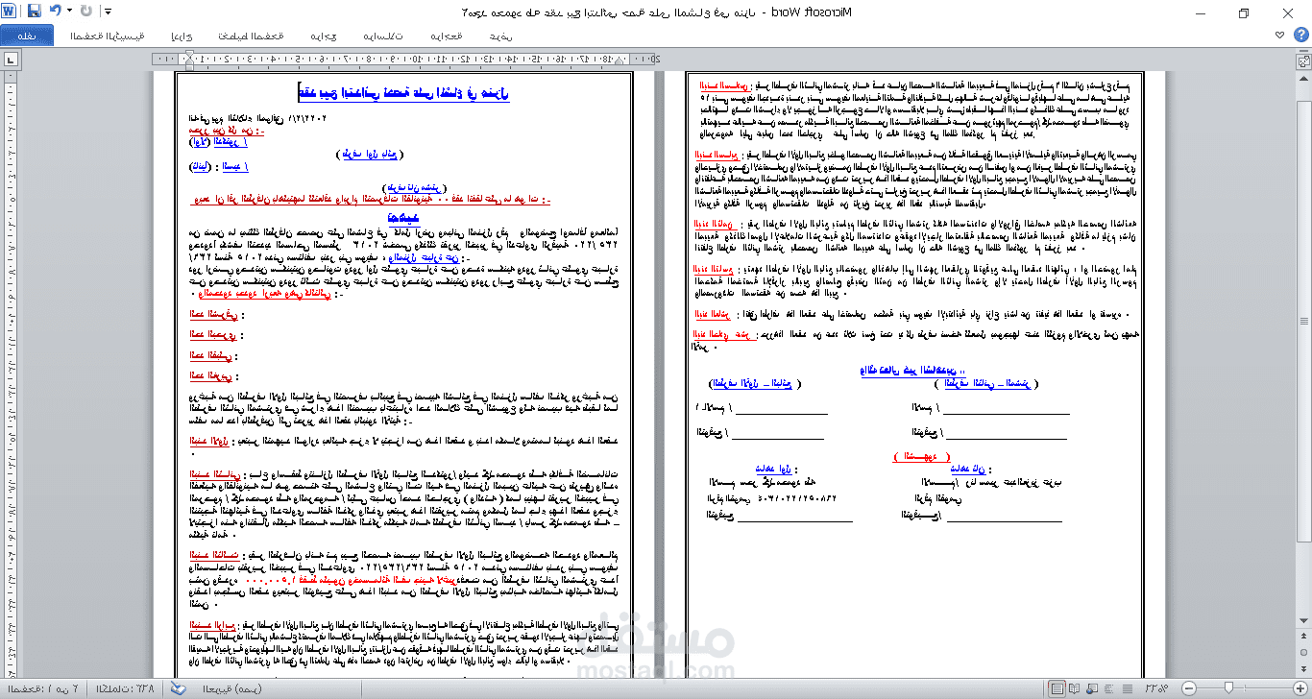Click the Redo icon in title bar
Screen dimensions: 1312x699
click(86, 12)
